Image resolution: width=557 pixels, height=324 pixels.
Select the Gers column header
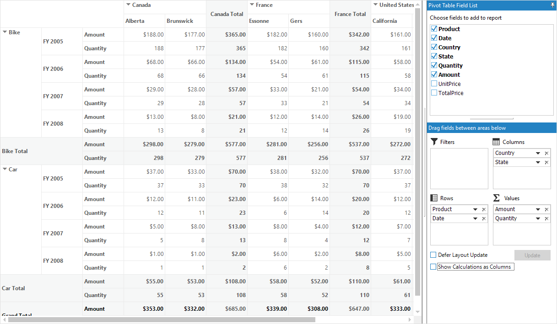point(309,21)
